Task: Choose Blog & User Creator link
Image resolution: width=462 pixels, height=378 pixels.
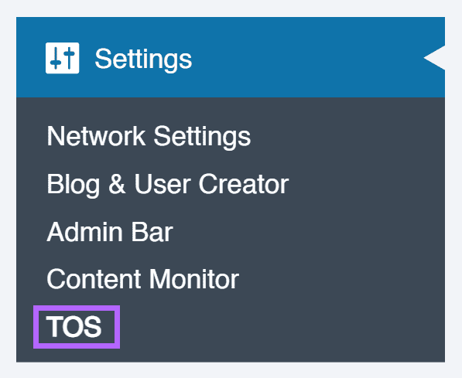Action: [168, 184]
